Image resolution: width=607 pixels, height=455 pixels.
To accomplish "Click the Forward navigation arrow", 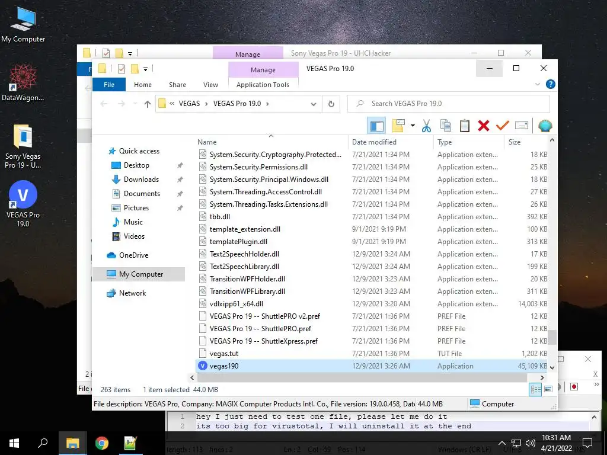I will coord(121,104).
